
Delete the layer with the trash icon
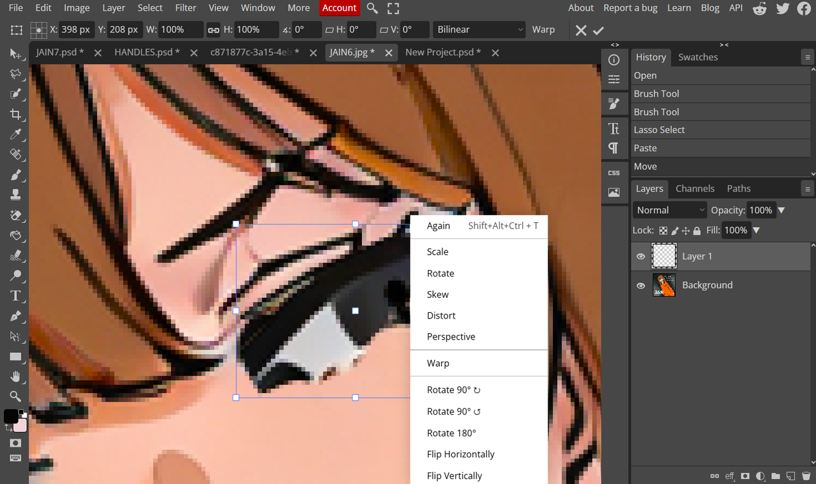pos(806,476)
